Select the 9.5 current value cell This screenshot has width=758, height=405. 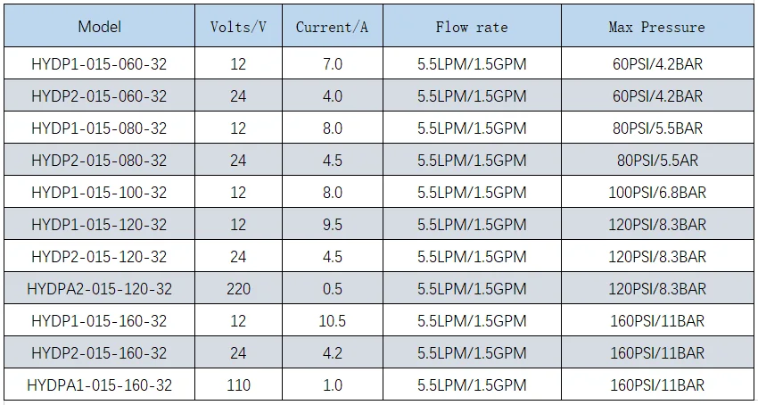(x=332, y=225)
